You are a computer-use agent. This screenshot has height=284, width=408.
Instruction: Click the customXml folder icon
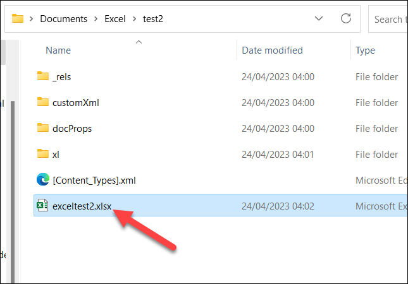coord(43,102)
